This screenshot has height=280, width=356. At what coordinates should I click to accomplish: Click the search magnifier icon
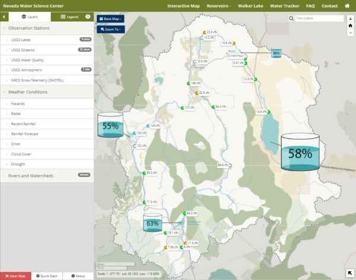291,18
